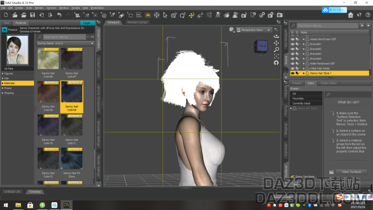Click the viewport orbit/rotate view icon
The height and width of the screenshot is (210, 373).
[276, 36]
